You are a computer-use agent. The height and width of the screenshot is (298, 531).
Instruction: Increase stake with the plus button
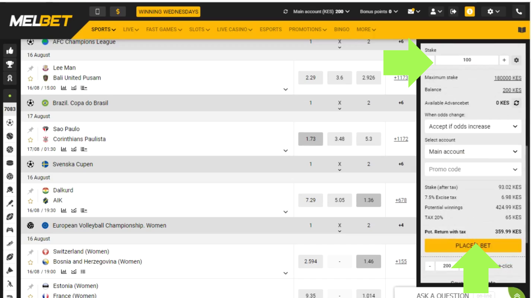click(x=504, y=60)
